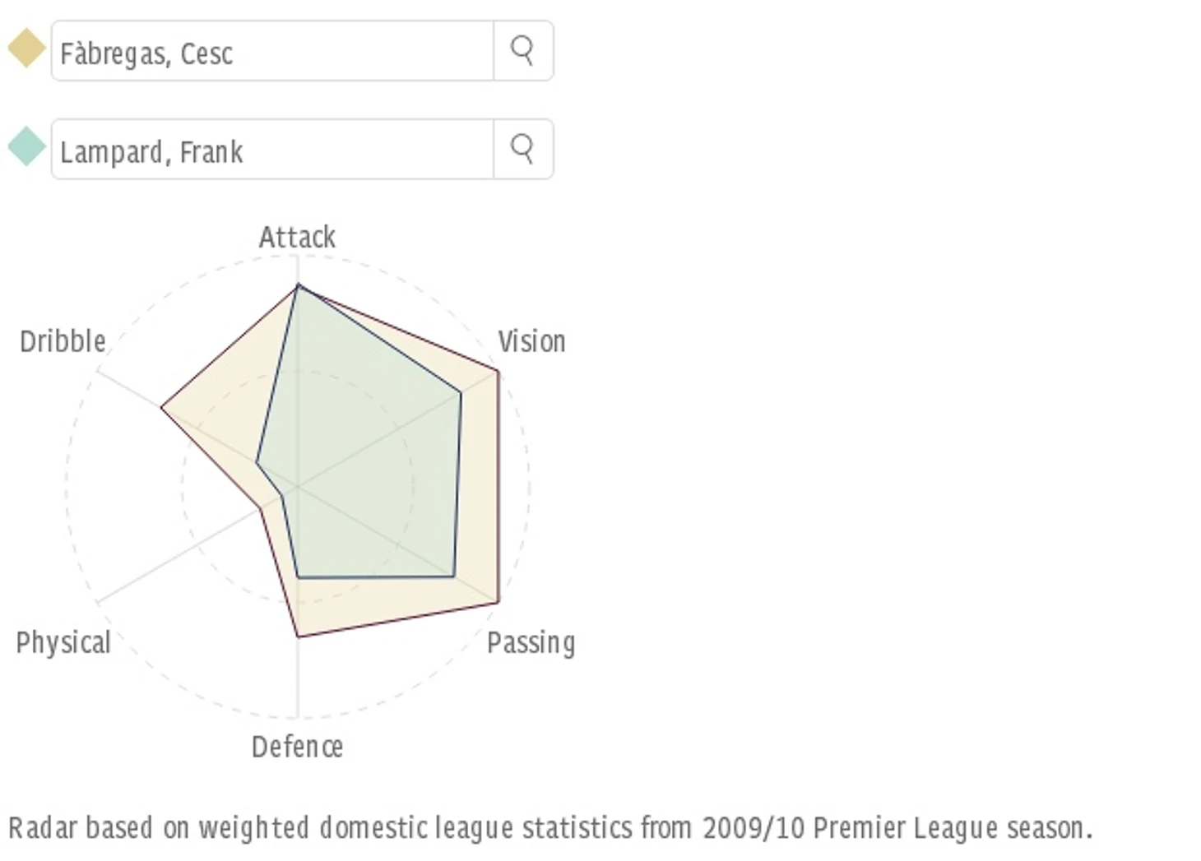Click Fàbregas's Defence vertex on radar
The image size is (1201, 861).
[x=298, y=636]
